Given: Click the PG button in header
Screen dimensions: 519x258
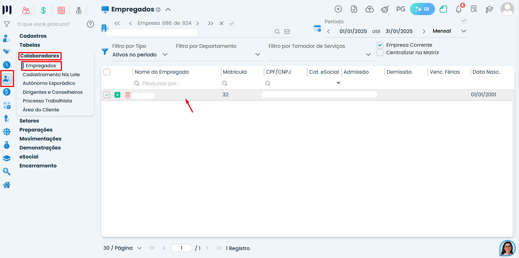Looking at the screenshot, I should point(401,9).
